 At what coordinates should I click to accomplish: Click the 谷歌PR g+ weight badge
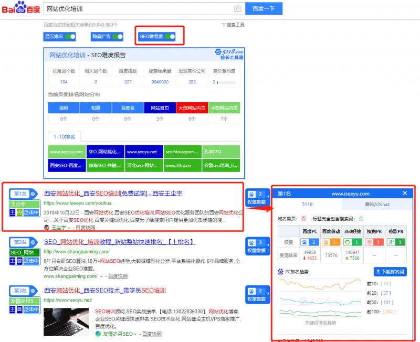coord(396,242)
